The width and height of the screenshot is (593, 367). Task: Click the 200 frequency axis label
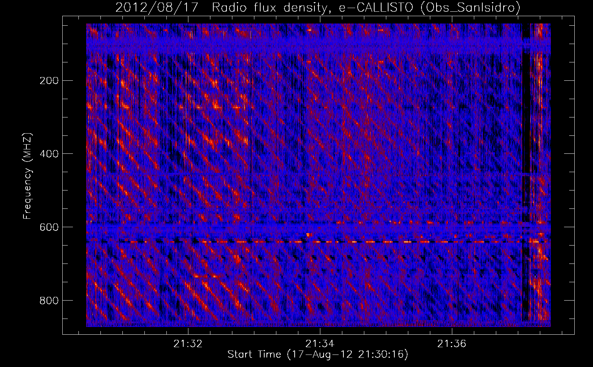coord(49,81)
